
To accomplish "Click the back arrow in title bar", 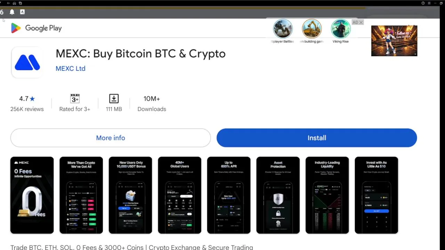I will click(x=8, y=3).
